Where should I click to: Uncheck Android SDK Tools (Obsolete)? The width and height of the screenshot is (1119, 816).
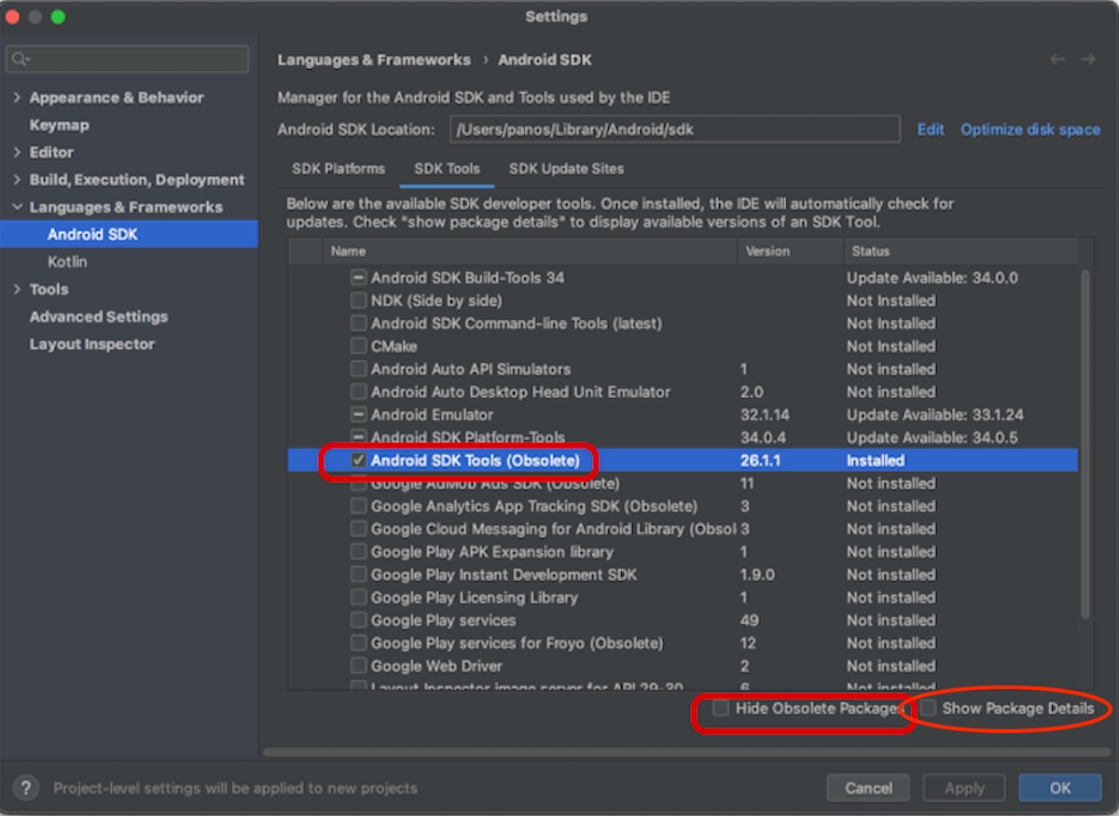click(358, 461)
